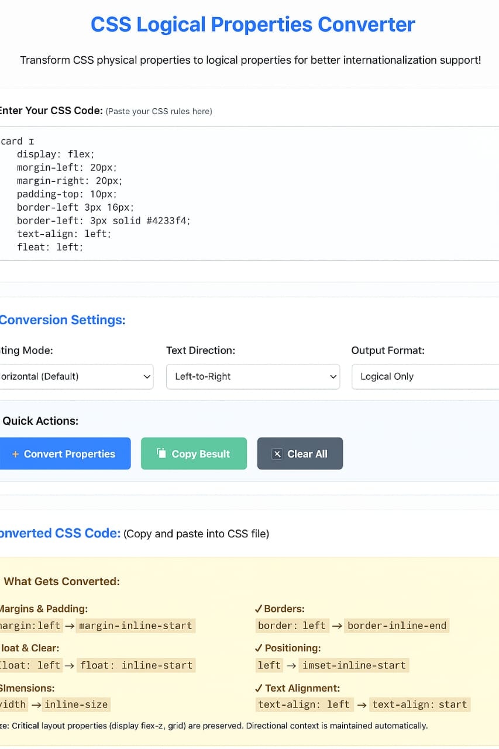Click the X icon on Clear All

pos(278,454)
